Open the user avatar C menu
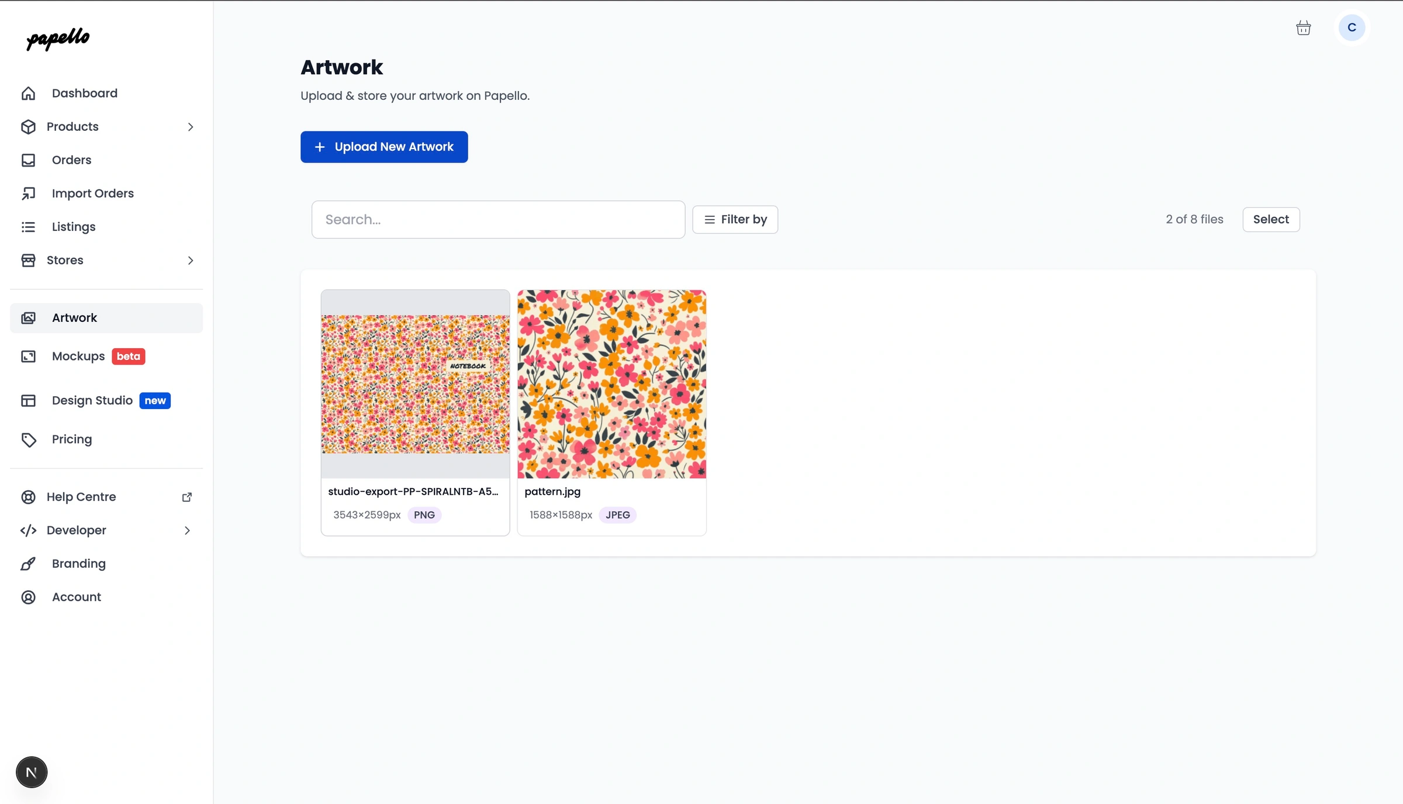 tap(1352, 27)
